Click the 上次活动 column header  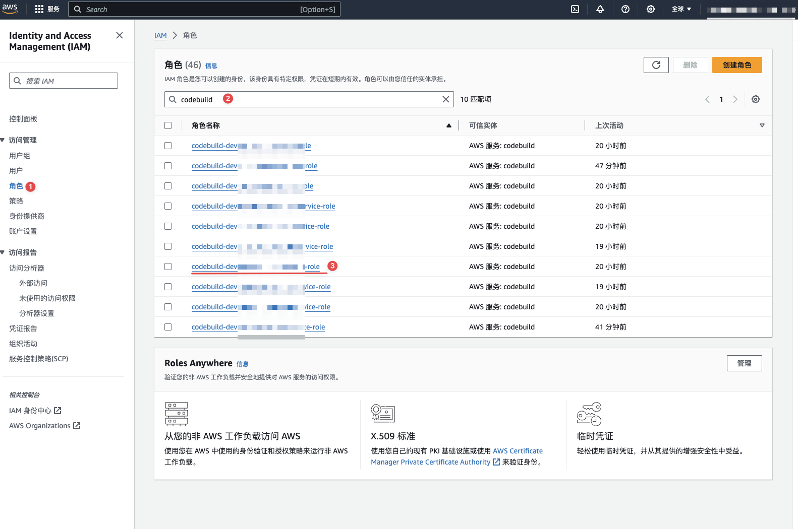tap(609, 125)
